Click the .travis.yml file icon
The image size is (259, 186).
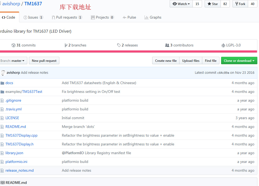coord(2,109)
